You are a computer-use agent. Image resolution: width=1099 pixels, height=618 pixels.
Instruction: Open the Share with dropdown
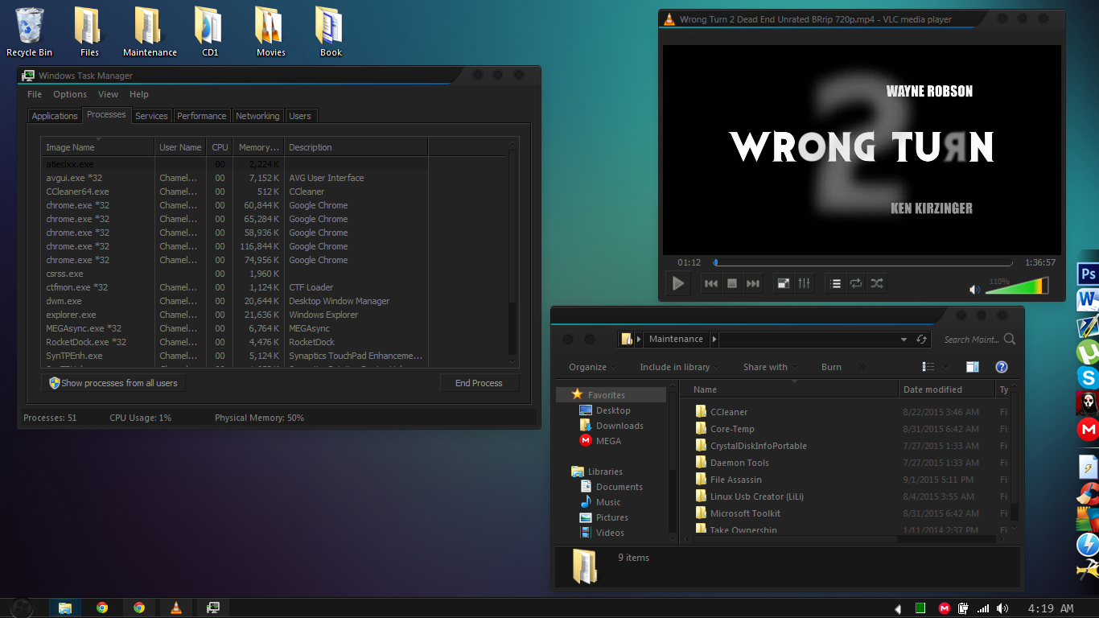pyautogui.click(x=770, y=367)
